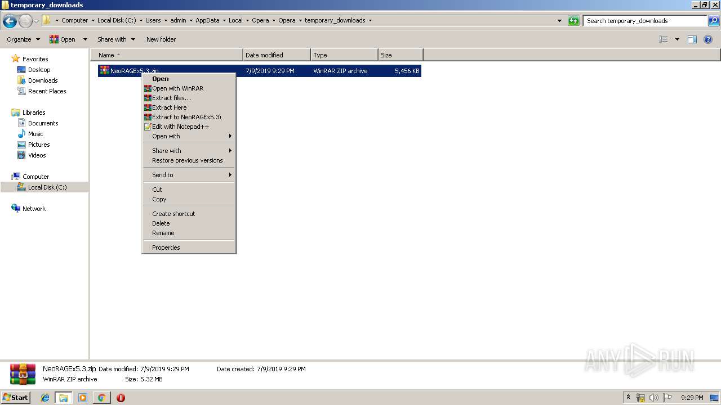Choose Create shortcut
The image size is (721, 405).
click(x=189, y=214)
